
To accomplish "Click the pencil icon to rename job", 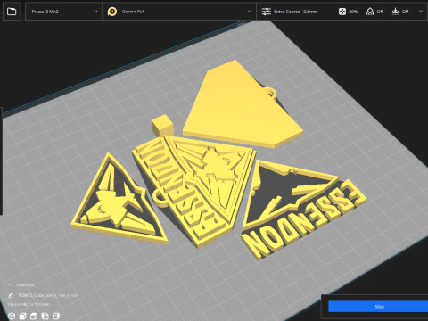I will [x=11, y=295].
